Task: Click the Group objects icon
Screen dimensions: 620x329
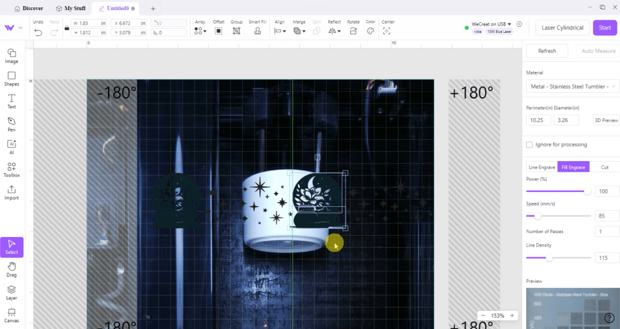Action: (x=237, y=31)
